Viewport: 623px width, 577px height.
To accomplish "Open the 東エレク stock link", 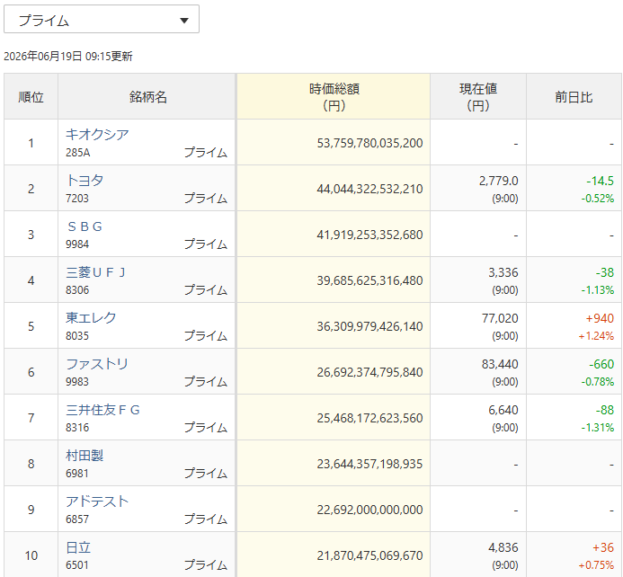I will pyautogui.click(x=91, y=317).
